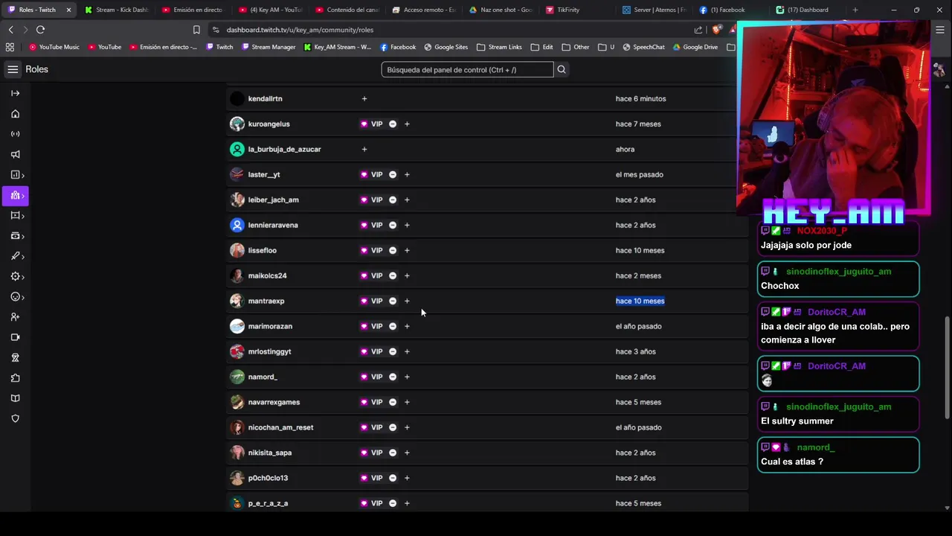952x536 pixels.
Task: Expand the sidebar with the arrow icon
Action: [15, 93]
